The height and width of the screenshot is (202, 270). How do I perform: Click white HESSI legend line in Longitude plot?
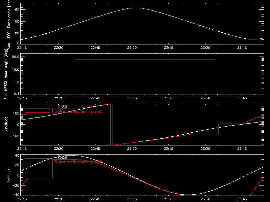37,108
